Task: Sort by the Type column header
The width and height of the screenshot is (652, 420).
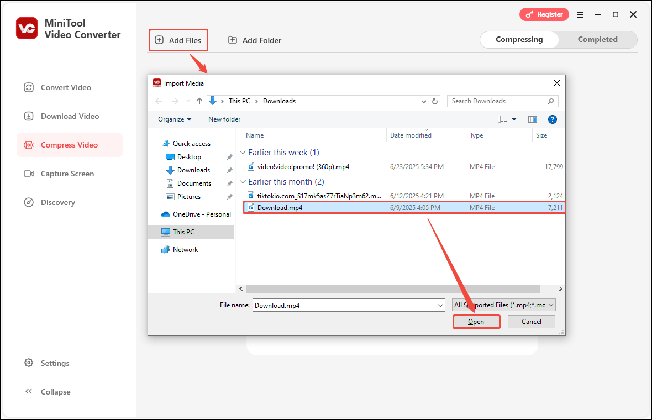Action: [x=476, y=135]
